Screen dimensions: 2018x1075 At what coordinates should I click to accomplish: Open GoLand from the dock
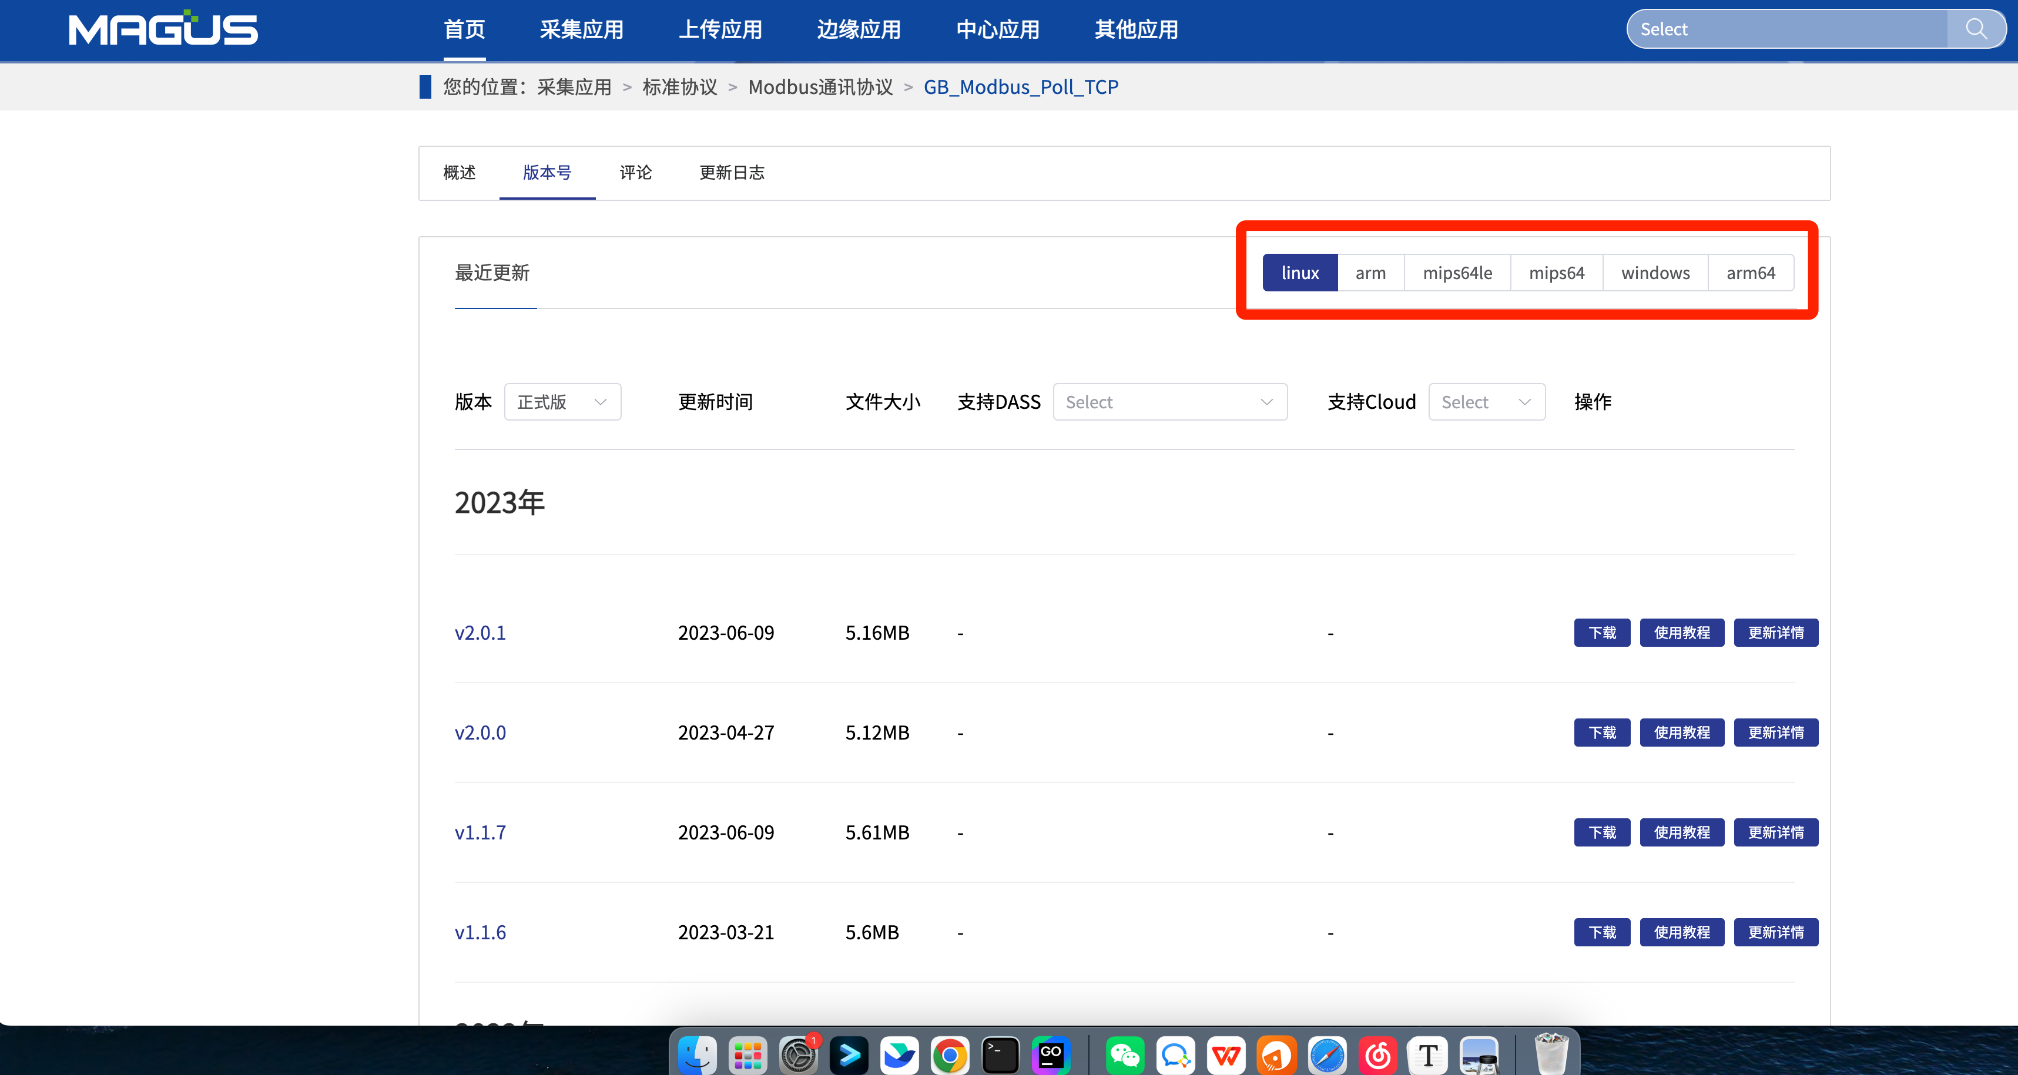point(1051,1054)
